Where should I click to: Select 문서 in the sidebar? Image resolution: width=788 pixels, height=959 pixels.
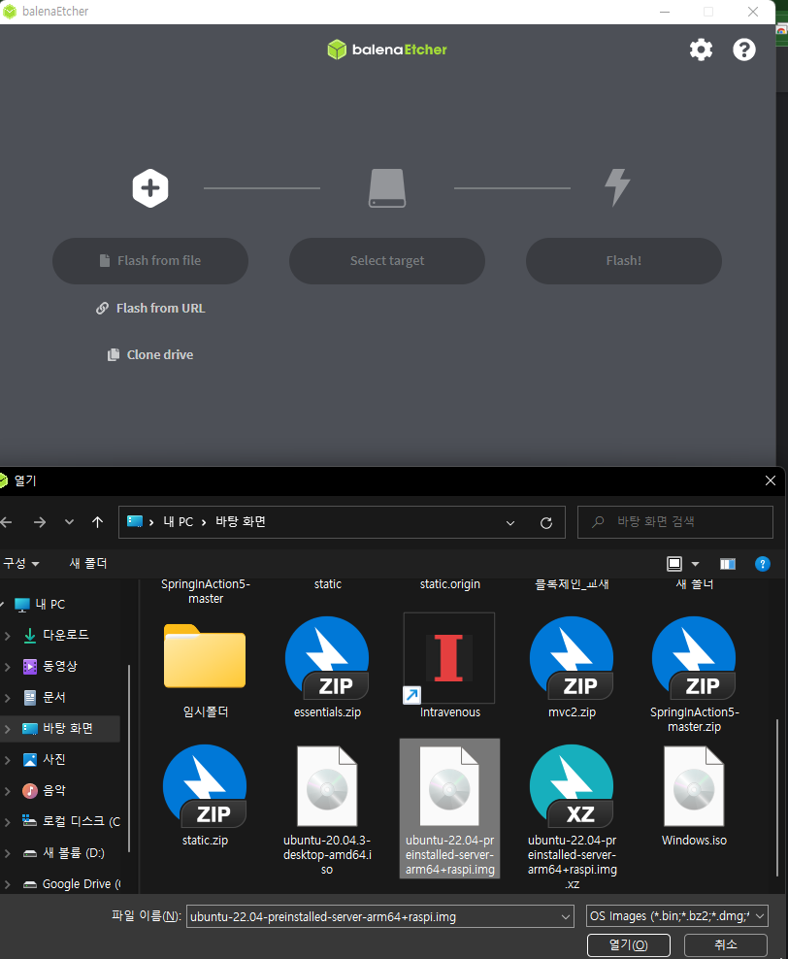coord(44,697)
